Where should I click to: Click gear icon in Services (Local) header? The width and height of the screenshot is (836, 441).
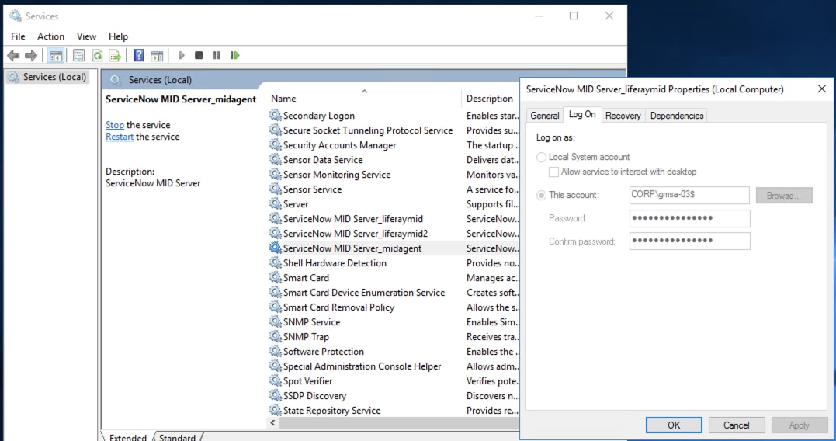[x=116, y=80]
